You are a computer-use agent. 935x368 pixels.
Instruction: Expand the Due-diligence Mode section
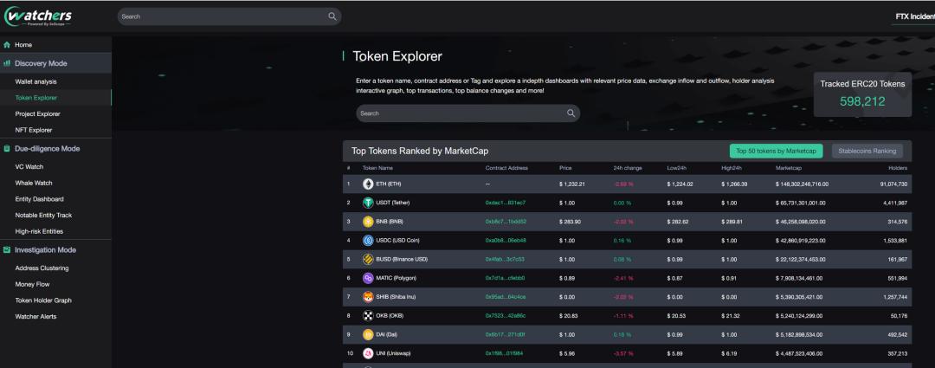point(47,149)
